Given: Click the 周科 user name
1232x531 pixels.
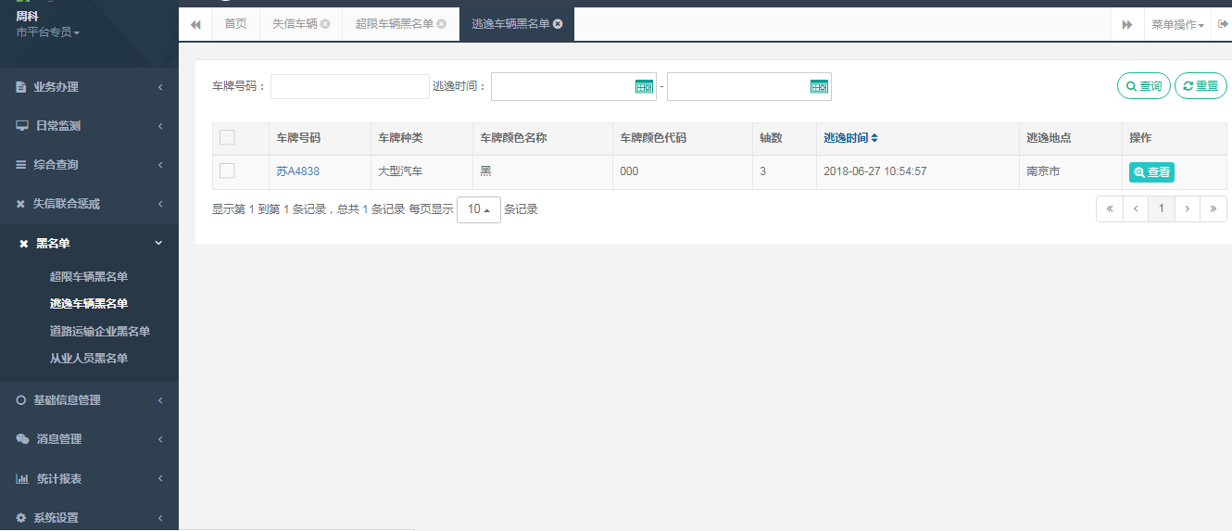Looking at the screenshot, I should pos(27,16).
